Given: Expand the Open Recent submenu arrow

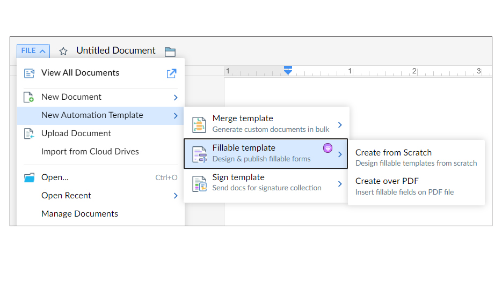Looking at the screenshot, I should click(176, 196).
